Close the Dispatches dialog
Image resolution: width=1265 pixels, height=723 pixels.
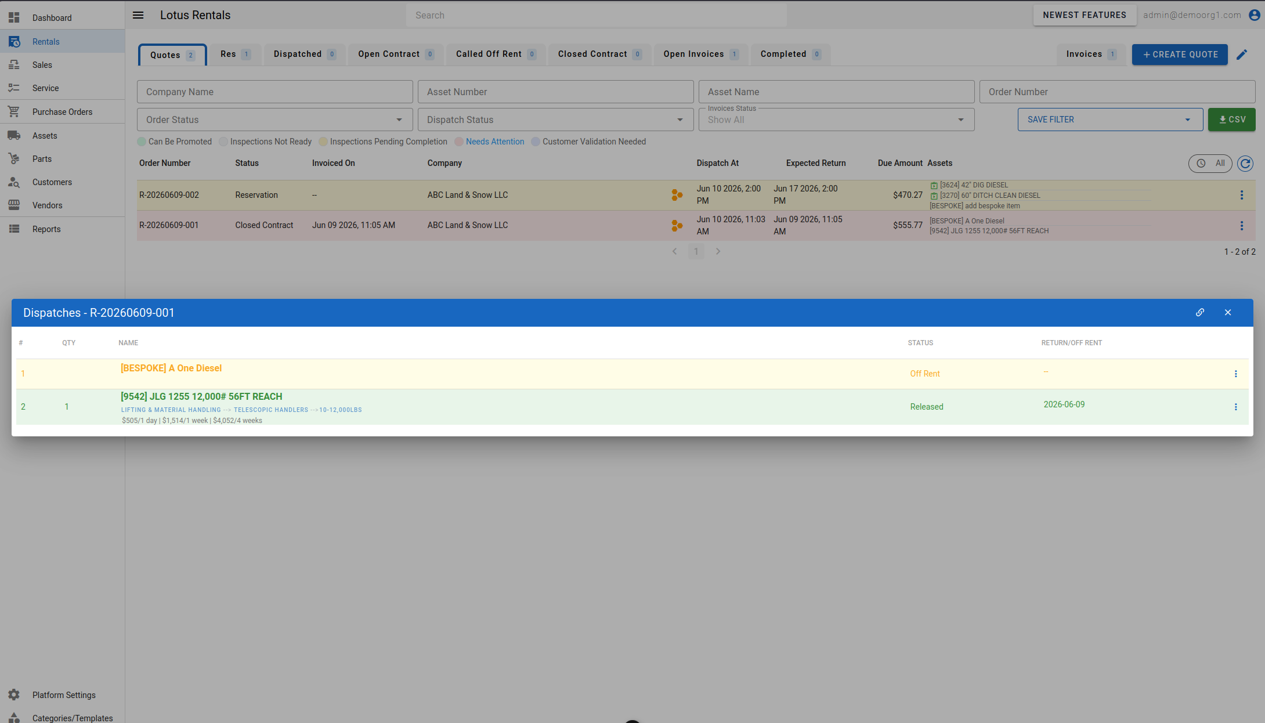point(1228,312)
